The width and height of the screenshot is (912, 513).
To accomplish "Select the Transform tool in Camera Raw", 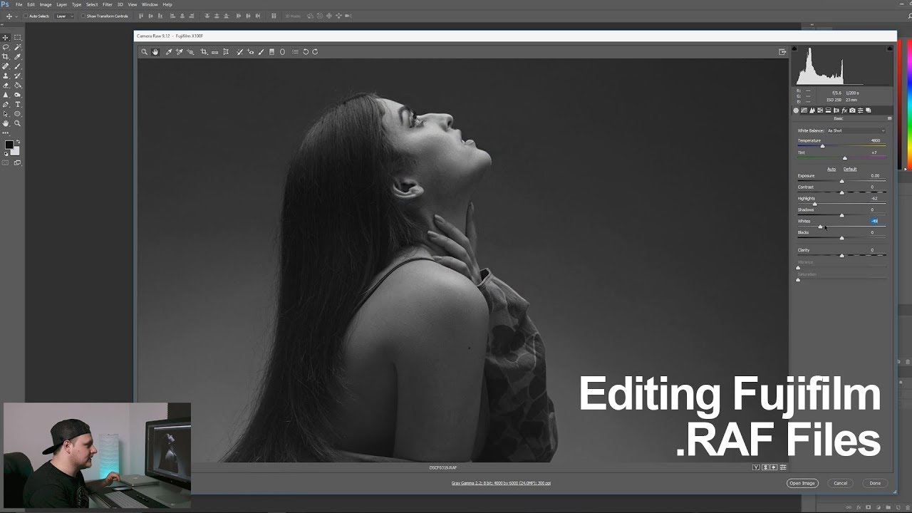I will tap(226, 52).
